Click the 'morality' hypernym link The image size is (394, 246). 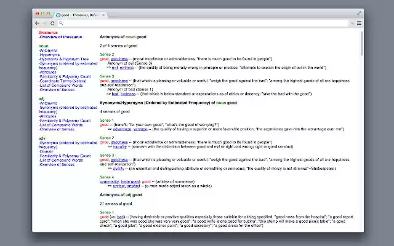120,146
